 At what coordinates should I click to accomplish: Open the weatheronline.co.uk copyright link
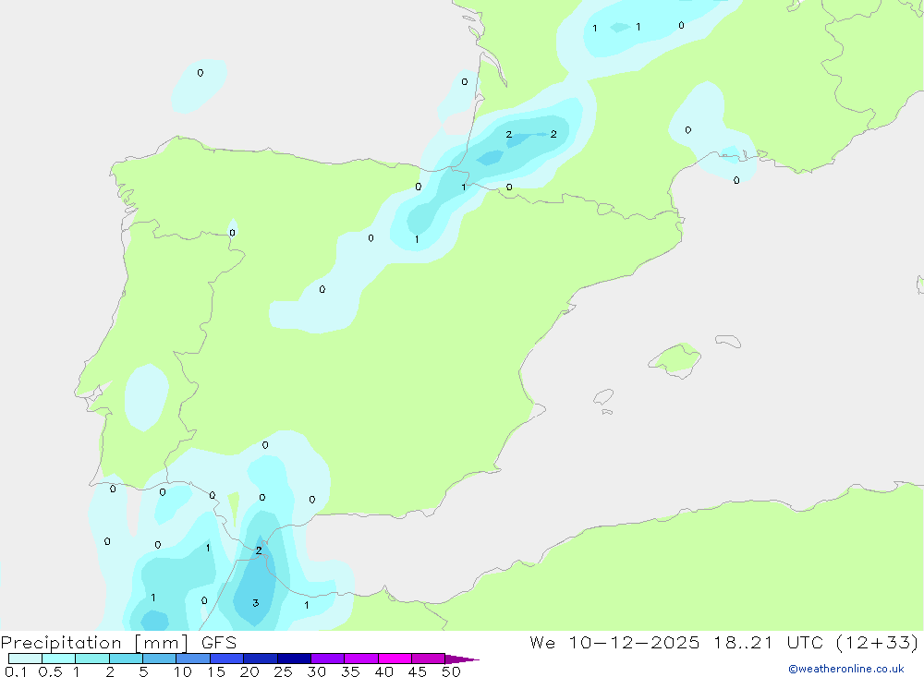point(846,669)
